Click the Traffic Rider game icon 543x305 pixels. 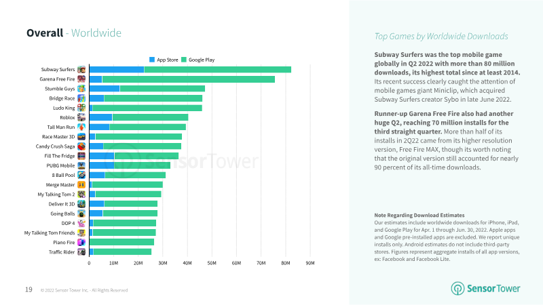click(x=81, y=251)
